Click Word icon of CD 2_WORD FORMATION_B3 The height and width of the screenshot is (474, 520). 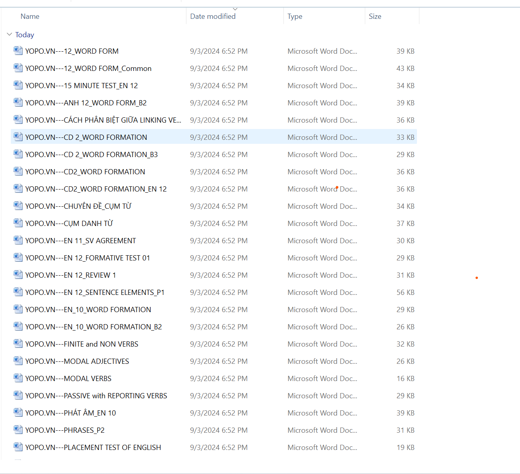pos(18,154)
